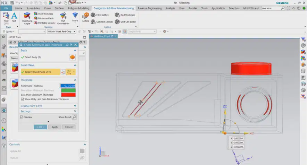This screenshot has height=165, width=307.
Task: Expand the Settings section
Action: coord(75,111)
